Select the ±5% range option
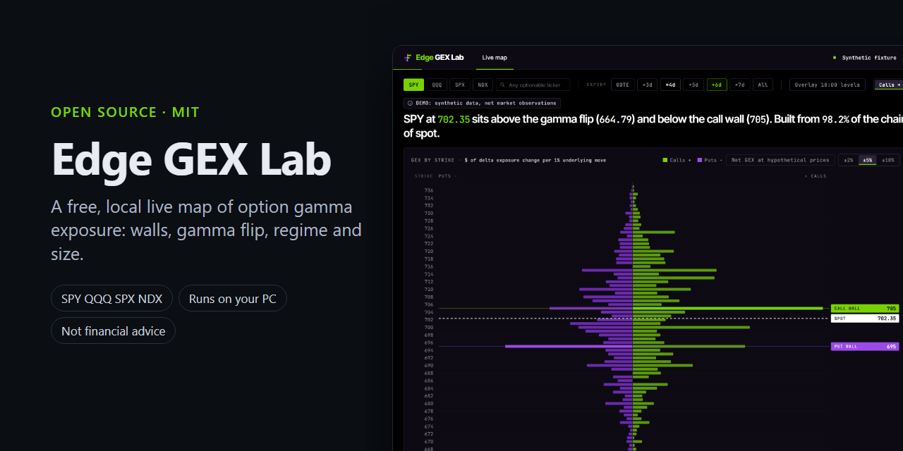 867,160
